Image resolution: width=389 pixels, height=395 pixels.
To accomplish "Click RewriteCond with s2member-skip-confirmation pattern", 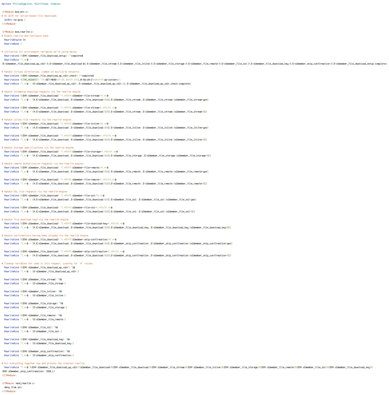I will (x=60, y=240).
